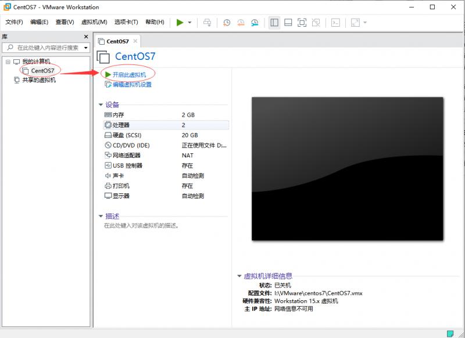Click the black VM screen preview

coord(347,168)
